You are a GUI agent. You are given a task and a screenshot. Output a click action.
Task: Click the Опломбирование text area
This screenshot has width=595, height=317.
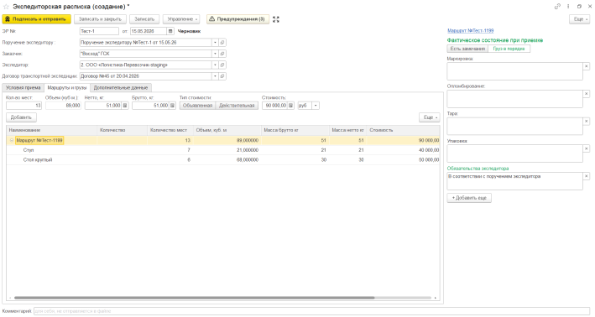(x=514, y=99)
